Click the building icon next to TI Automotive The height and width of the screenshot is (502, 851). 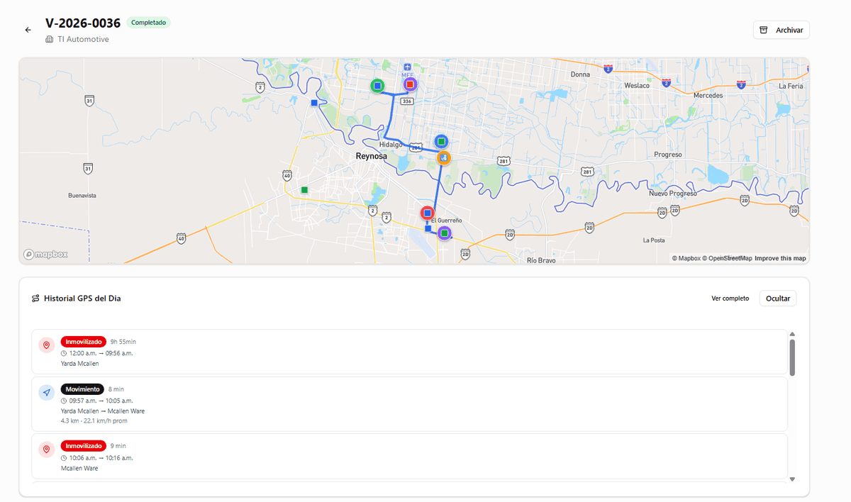coord(50,39)
